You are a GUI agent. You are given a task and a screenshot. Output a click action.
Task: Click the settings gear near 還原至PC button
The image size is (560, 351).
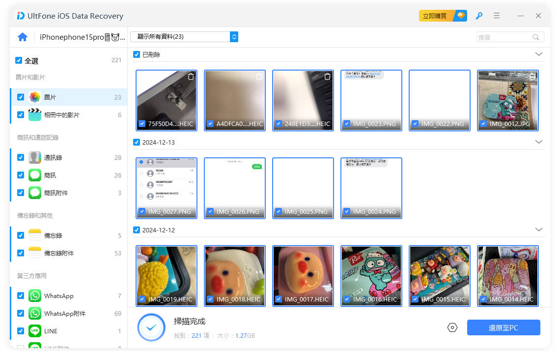pos(452,327)
